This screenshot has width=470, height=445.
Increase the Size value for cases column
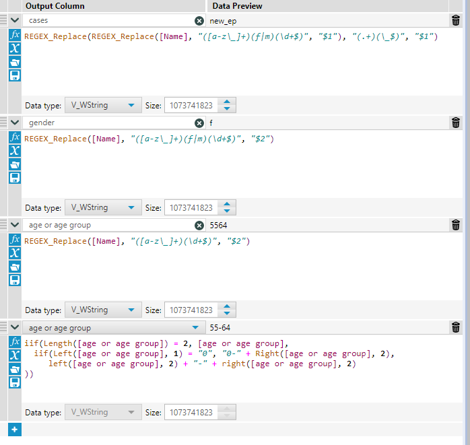click(228, 102)
